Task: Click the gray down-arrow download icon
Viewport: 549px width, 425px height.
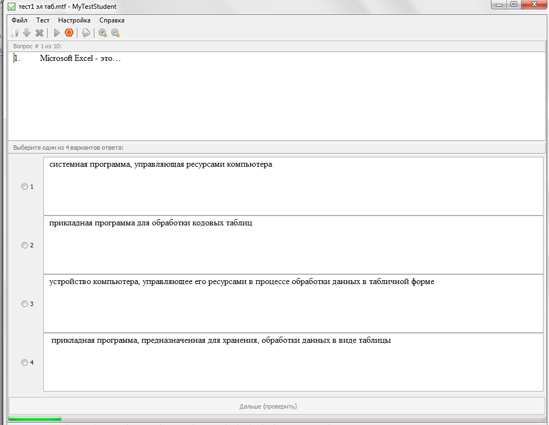Action: click(x=27, y=33)
